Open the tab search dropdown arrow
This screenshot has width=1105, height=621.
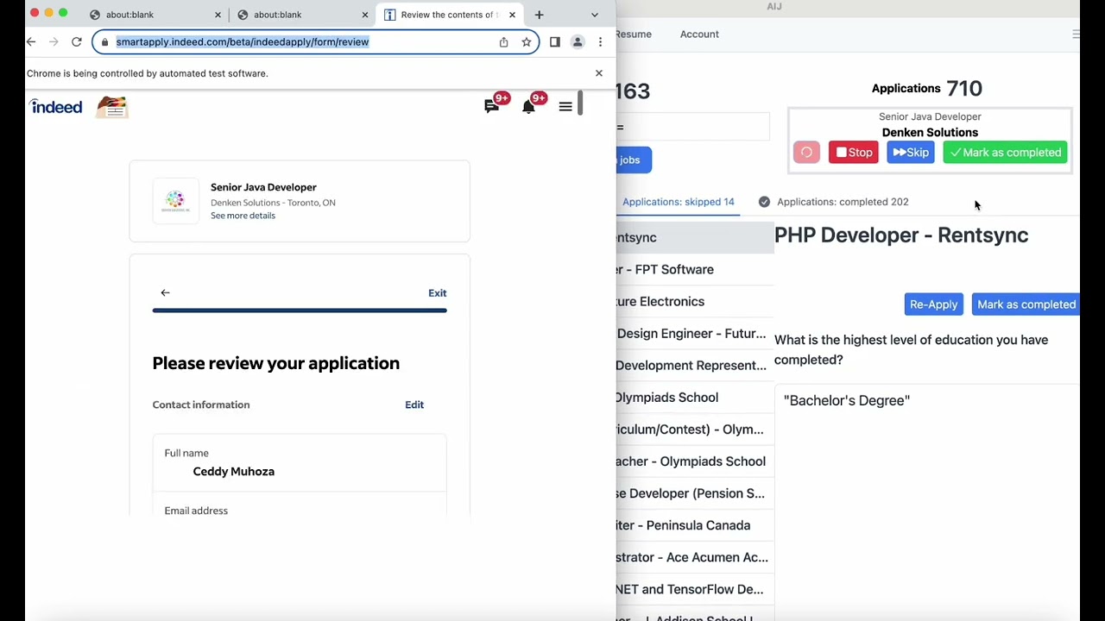(x=594, y=15)
